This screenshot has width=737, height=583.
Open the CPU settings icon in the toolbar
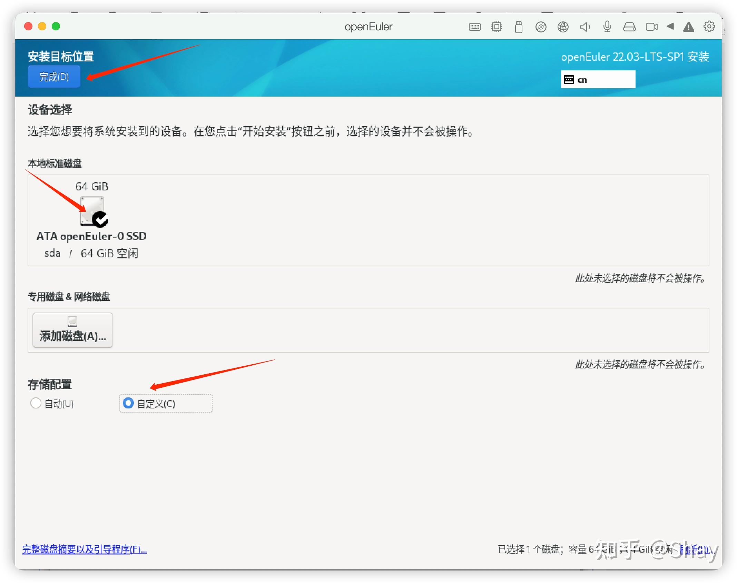click(x=497, y=27)
